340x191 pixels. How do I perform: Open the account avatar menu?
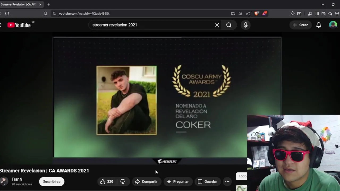(333, 25)
